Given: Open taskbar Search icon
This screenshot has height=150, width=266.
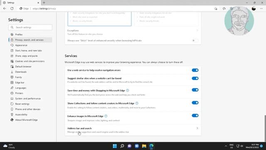Looking at the screenshot, I should coord(122,146).
